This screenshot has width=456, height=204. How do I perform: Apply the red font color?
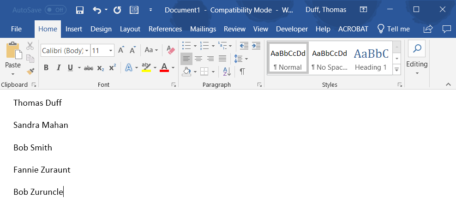tap(164, 67)
